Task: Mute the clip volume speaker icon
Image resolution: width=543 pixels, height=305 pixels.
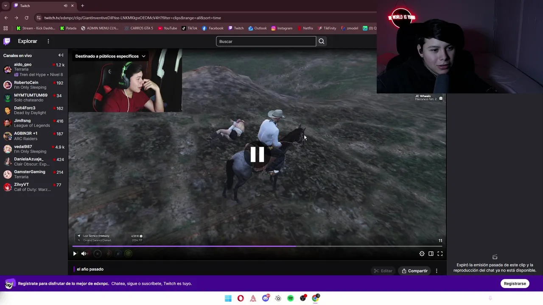Action: (84, 254)
